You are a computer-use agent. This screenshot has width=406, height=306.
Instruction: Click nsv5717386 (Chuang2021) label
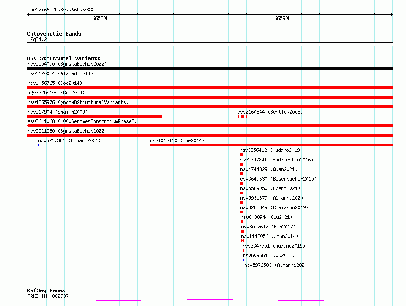pos(69,140)
